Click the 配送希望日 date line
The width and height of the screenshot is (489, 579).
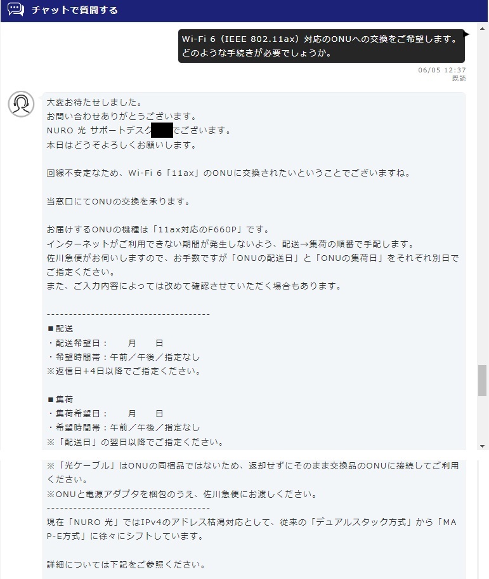coord(105,343)
